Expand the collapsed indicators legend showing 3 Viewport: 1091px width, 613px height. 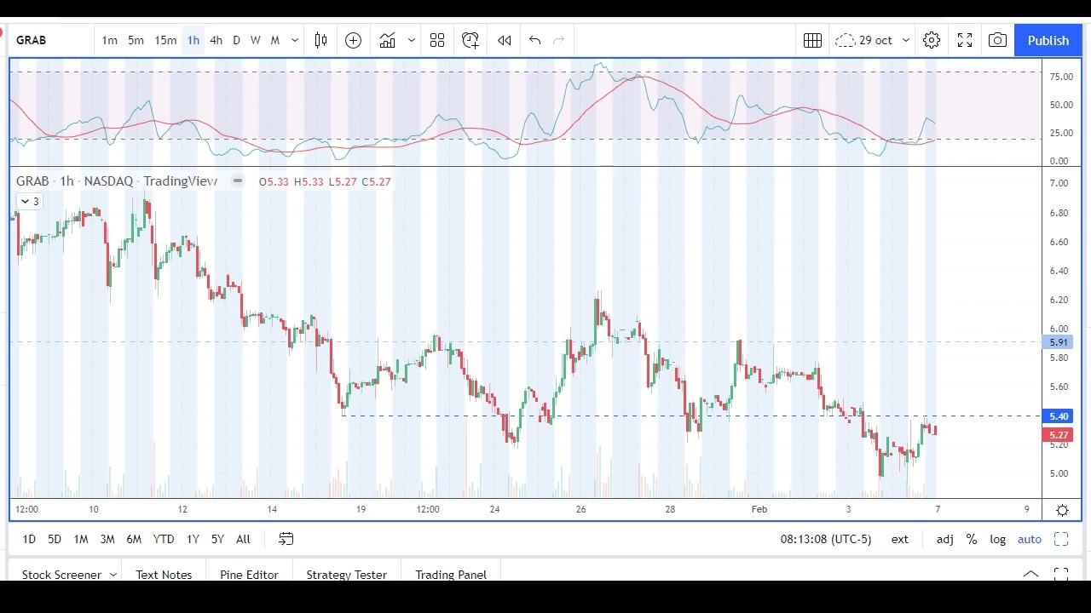click(29, 201)
